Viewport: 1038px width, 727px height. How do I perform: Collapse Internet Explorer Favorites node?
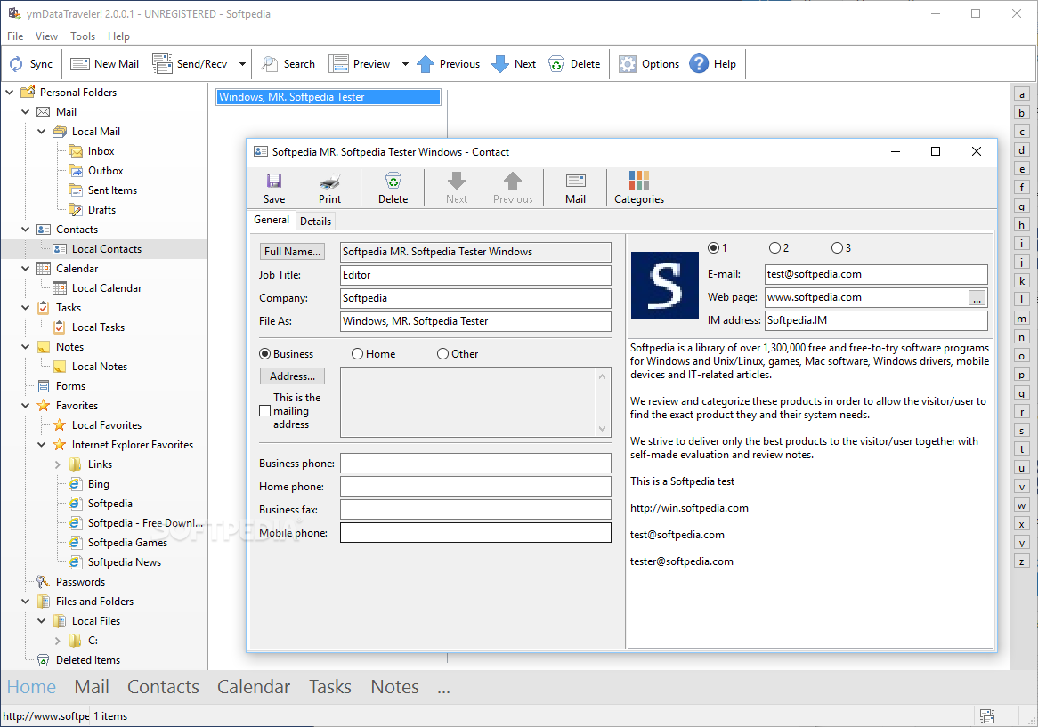(x=41, y=445)
